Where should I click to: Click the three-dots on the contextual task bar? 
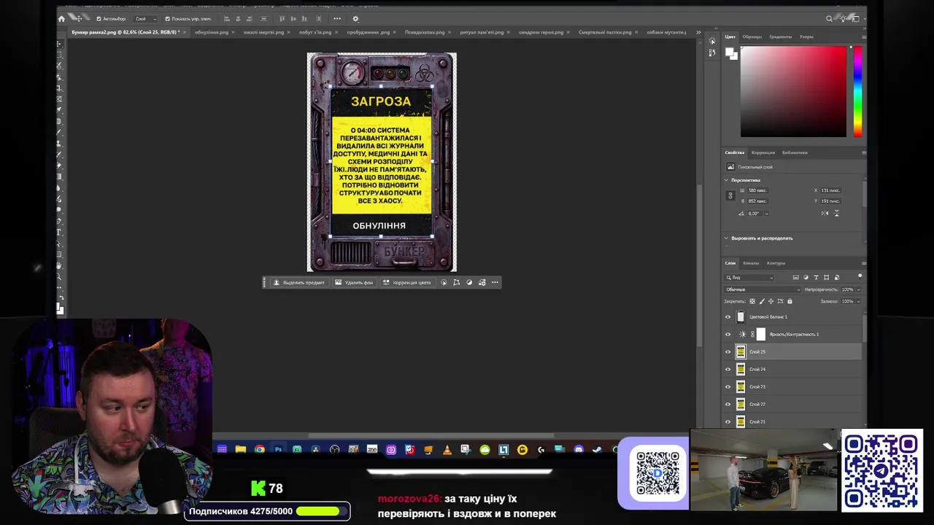click(495, 282)
